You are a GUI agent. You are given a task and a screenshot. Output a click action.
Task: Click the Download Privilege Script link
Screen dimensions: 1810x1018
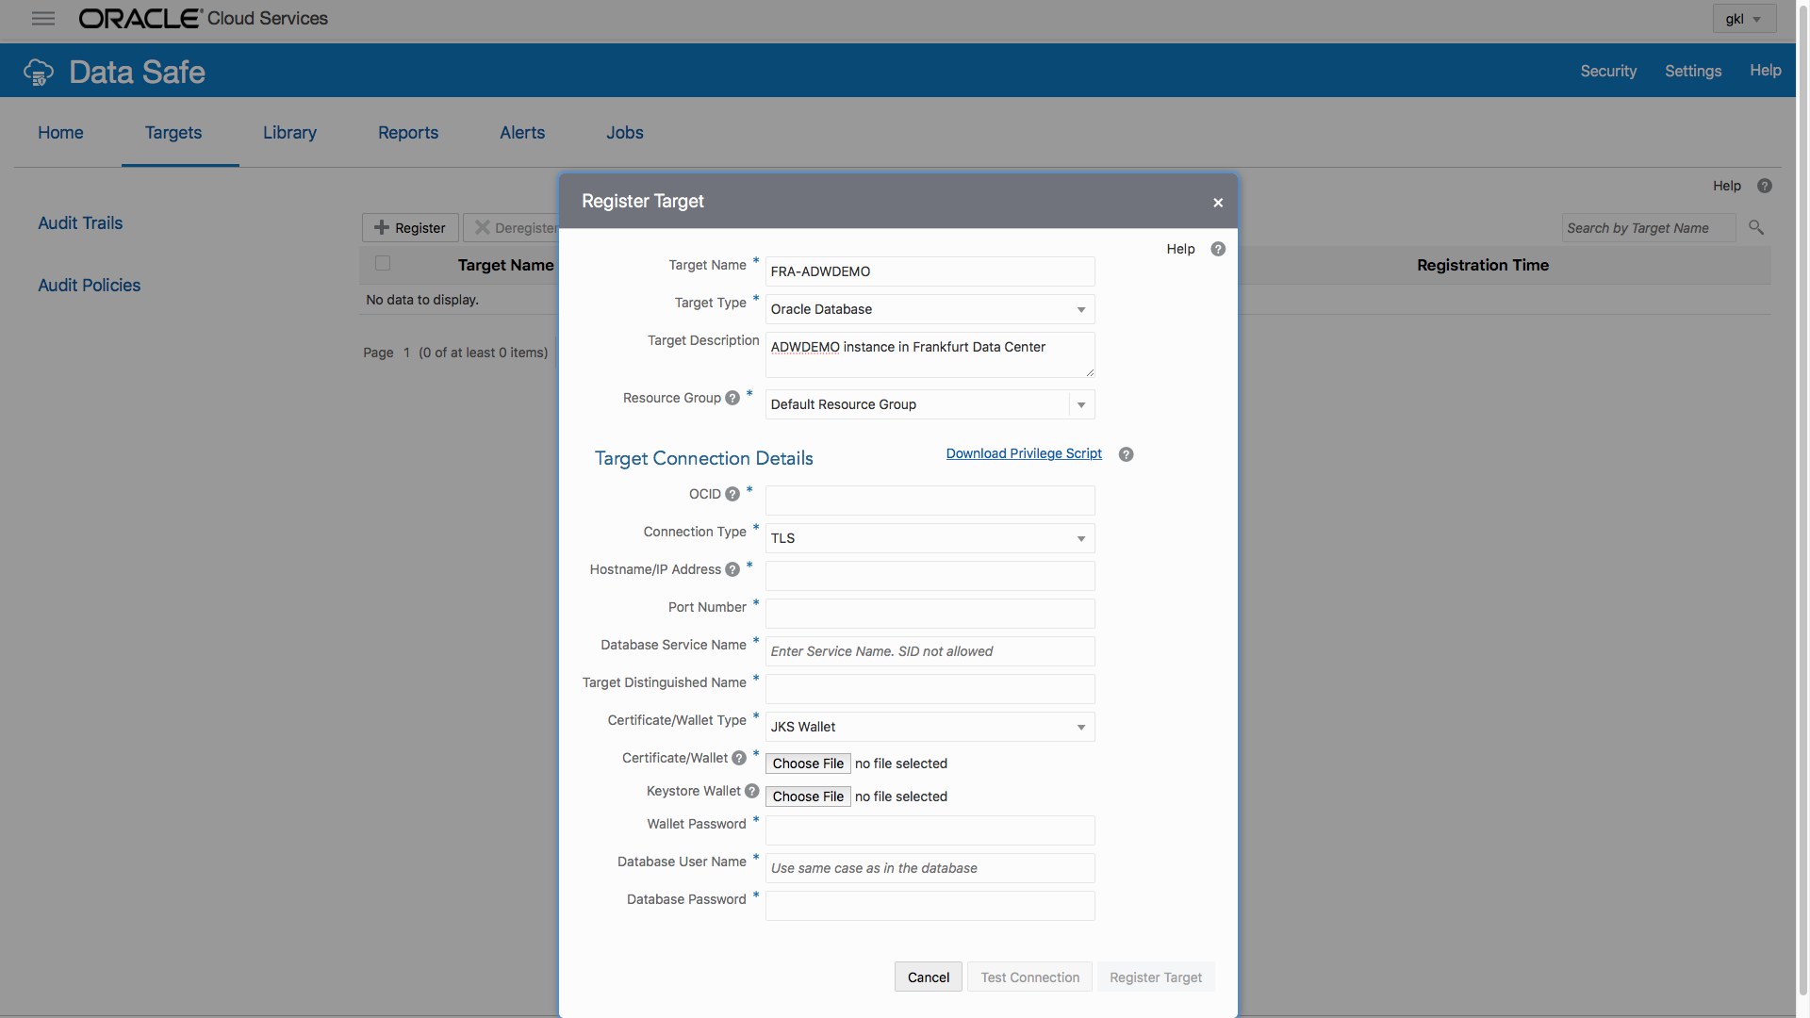pyautogui.click(x=1024, y=453)
